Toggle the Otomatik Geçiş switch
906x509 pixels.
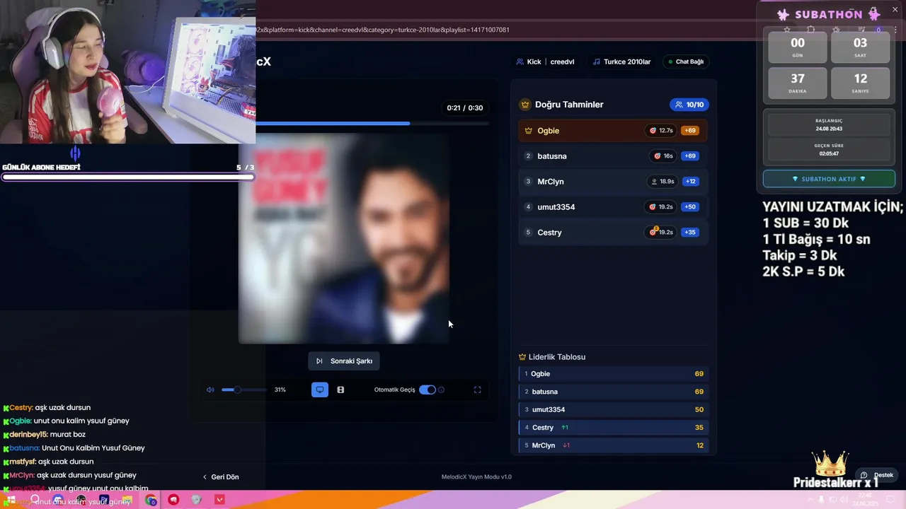[428, 390]
